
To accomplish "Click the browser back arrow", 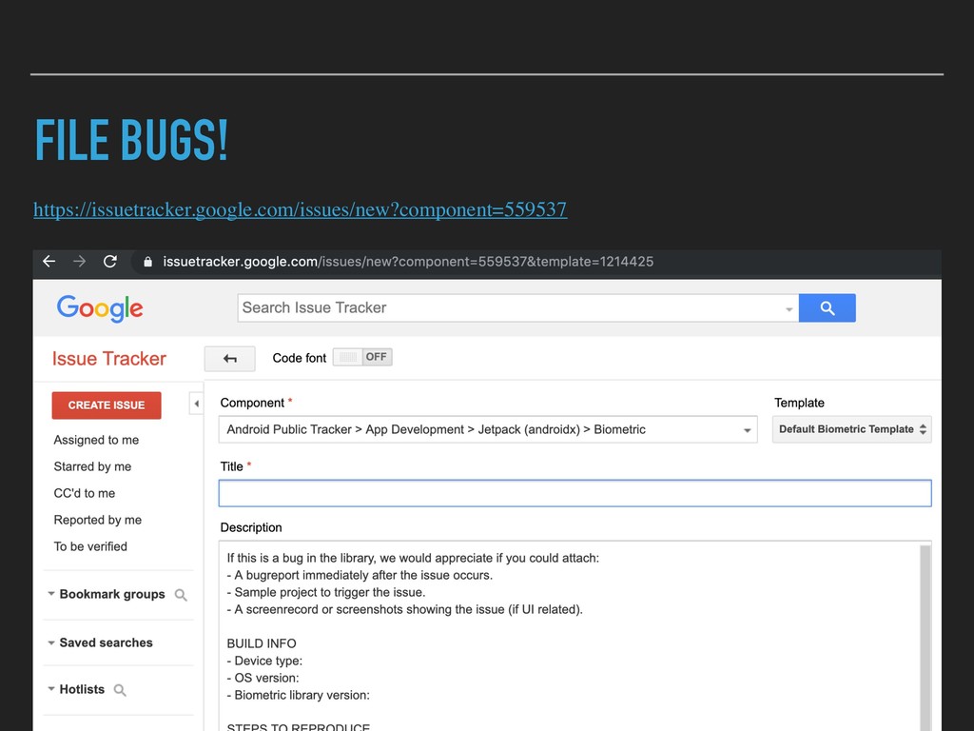I will (49, 262).
